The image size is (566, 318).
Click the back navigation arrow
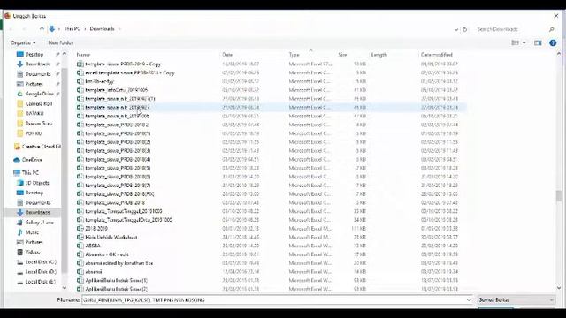point(11,29)
